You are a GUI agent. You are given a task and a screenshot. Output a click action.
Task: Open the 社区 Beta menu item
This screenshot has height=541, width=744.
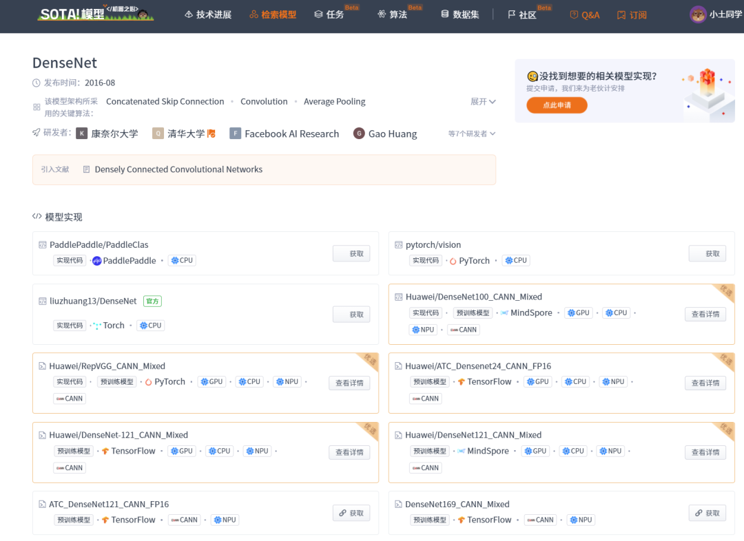coord(529,13)
